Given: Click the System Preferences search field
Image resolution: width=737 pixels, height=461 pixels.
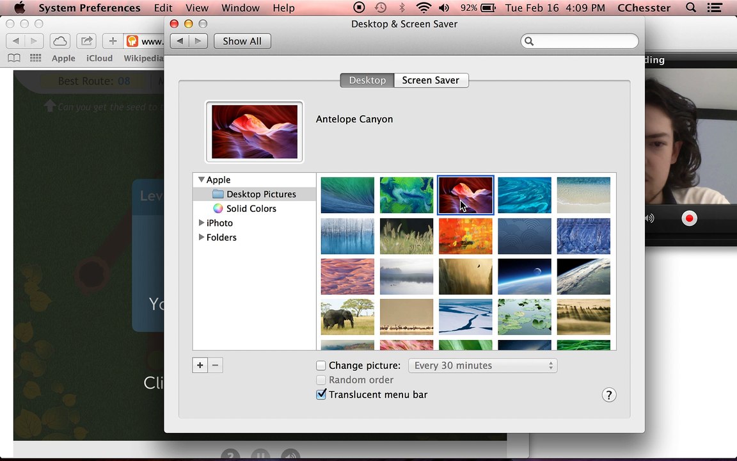Looking at the screenshot, I should point(580,41).
